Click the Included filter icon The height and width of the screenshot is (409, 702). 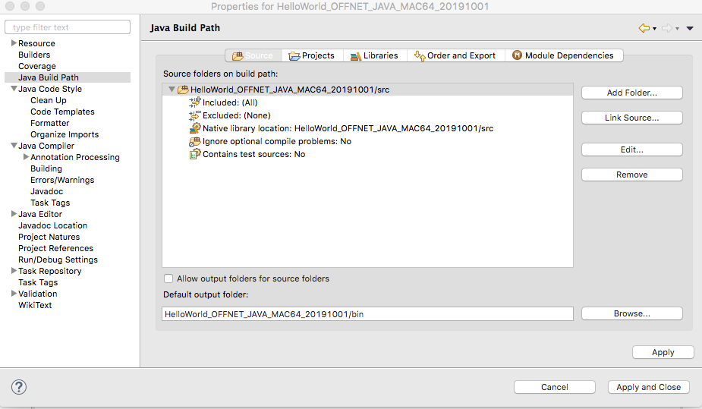coord(195,102)
